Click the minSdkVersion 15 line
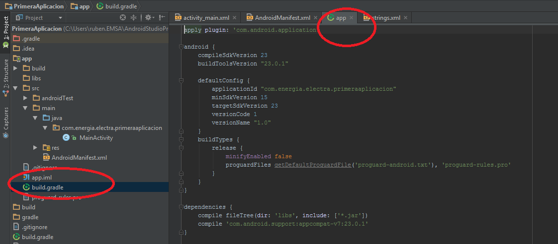Image resolution: width=558 pixels, height=244 pixels. pyautogui.click(x=240, y=97)
